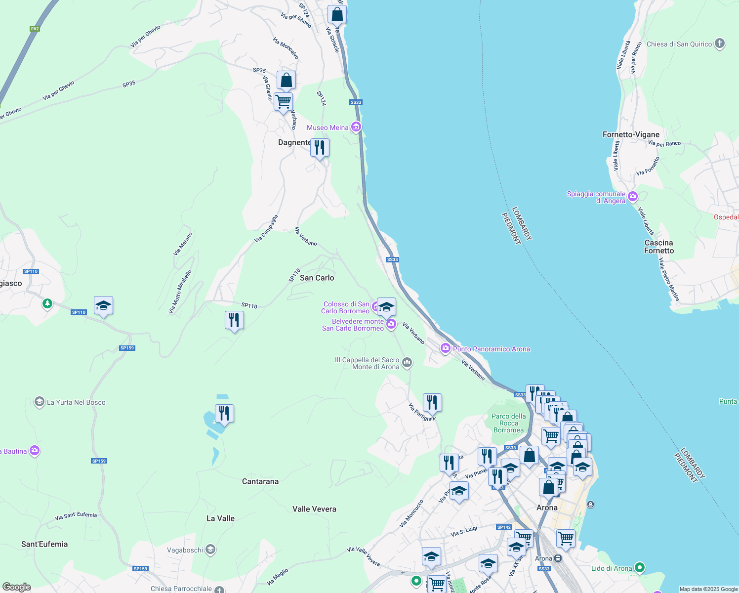Click the Colosso di San Carlo Borromeo label

[346, 307]
